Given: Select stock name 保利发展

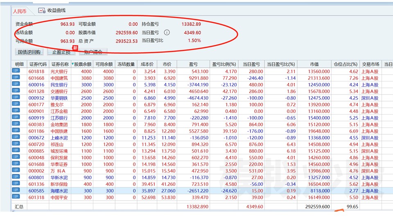Looking at the screenshot, I should click(59, 158).
